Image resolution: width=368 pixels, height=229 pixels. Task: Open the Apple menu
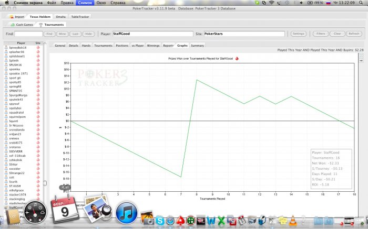[x=7, y=3]
